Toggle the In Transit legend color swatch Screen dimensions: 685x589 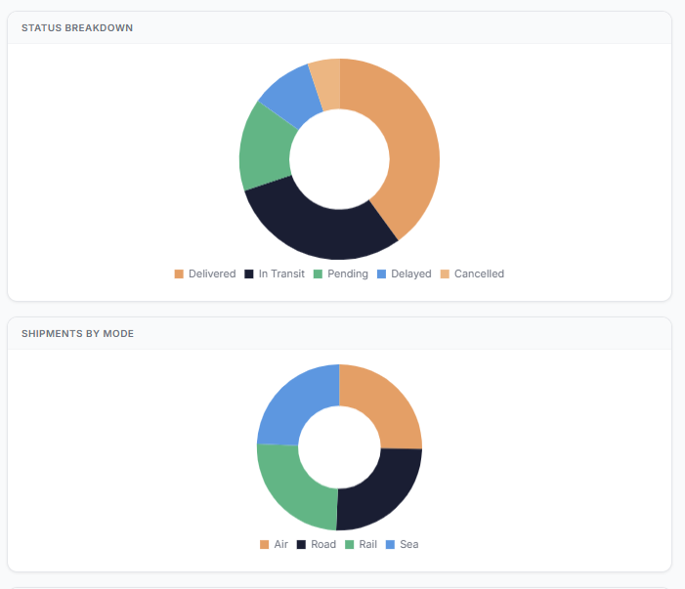248,273
